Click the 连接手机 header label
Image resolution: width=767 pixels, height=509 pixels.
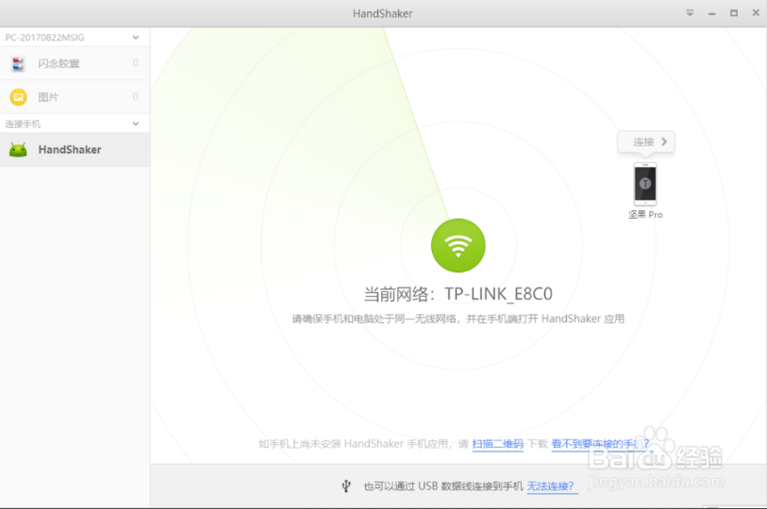click(x=23, y=124)
